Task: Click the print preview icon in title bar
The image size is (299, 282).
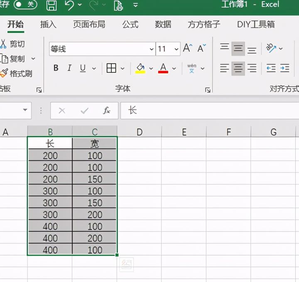Action: pyautogui.click(x=118, y=5)
